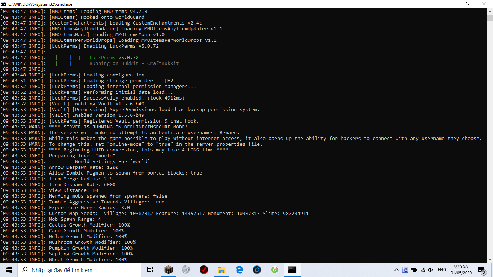Click the console scrollbar down arrow
This screenshot has height=277, width=493.
(x=490, y=259)
